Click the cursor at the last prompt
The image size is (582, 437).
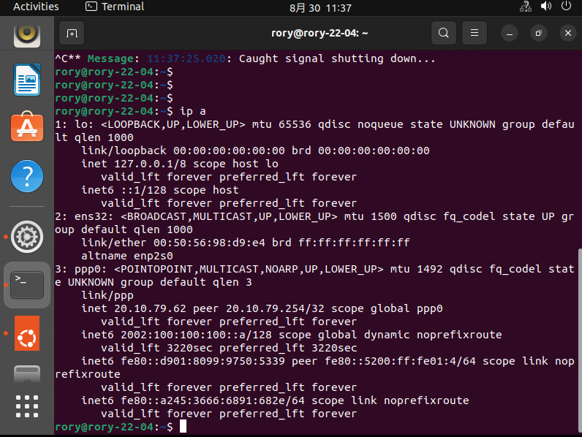click(x=183, y=426)
